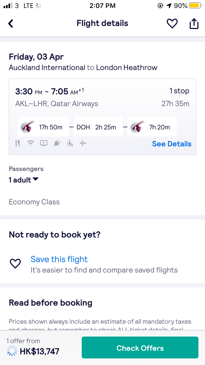Tap the DOH 2h 25m layover segment
Screen dimensions: 205x365
(x=98, y=127)
